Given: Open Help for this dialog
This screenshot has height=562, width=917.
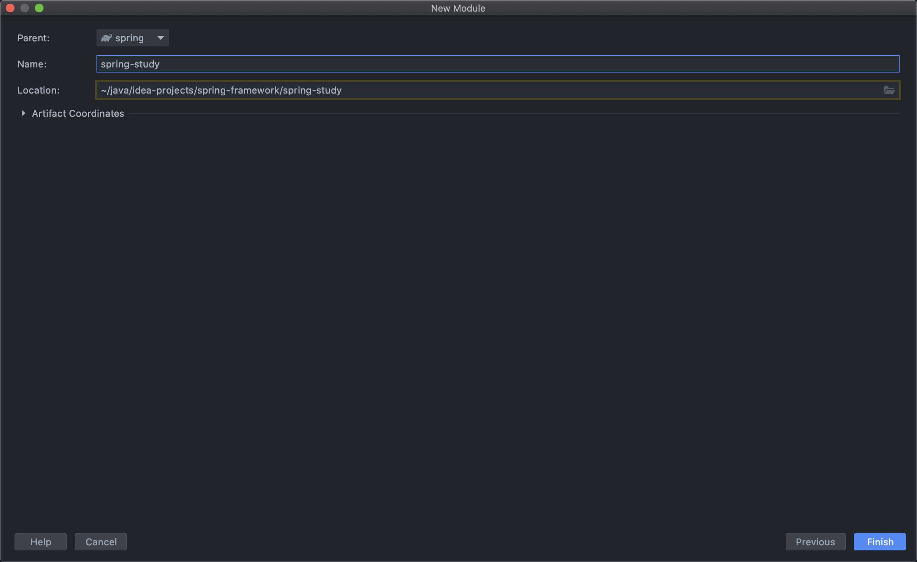Looking at the screenshot, I should 41,542.
